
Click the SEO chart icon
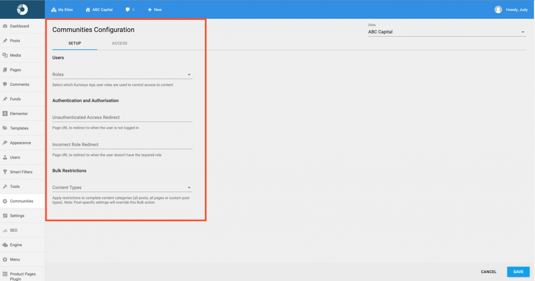[5, 230]
